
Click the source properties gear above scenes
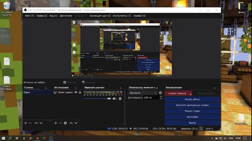65,82
